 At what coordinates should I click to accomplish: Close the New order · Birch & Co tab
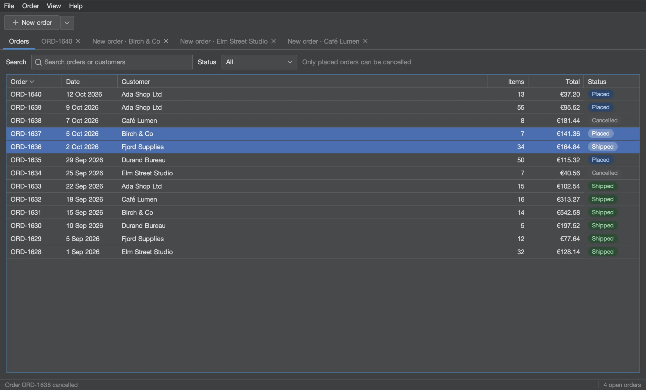pyautogui.click(x=166, y=41)
